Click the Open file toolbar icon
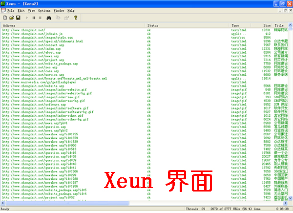The image size is (293, 213). (x=12, y=18)
